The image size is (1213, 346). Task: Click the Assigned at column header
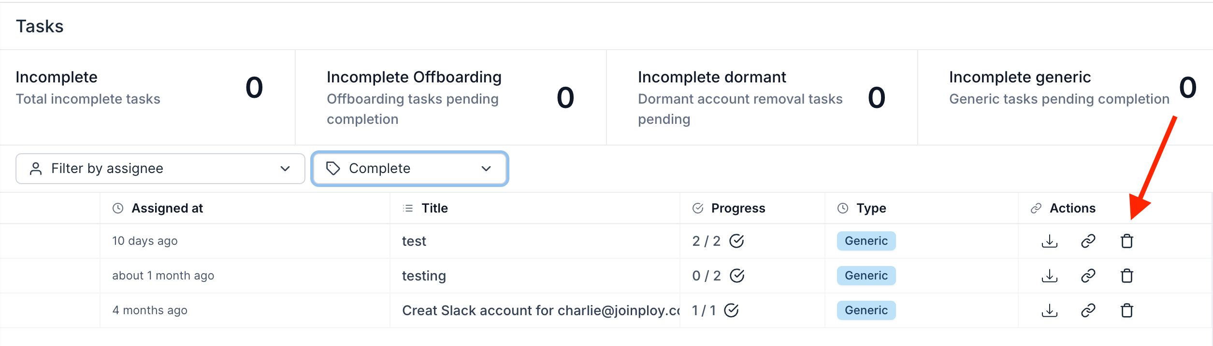click(x=167, y=208)
